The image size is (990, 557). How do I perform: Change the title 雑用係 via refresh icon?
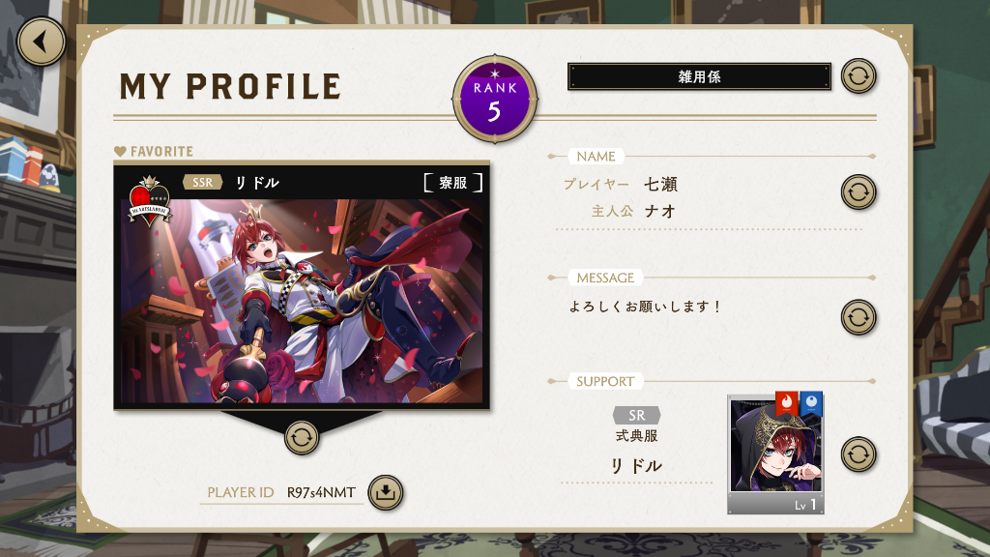(859, 76)
